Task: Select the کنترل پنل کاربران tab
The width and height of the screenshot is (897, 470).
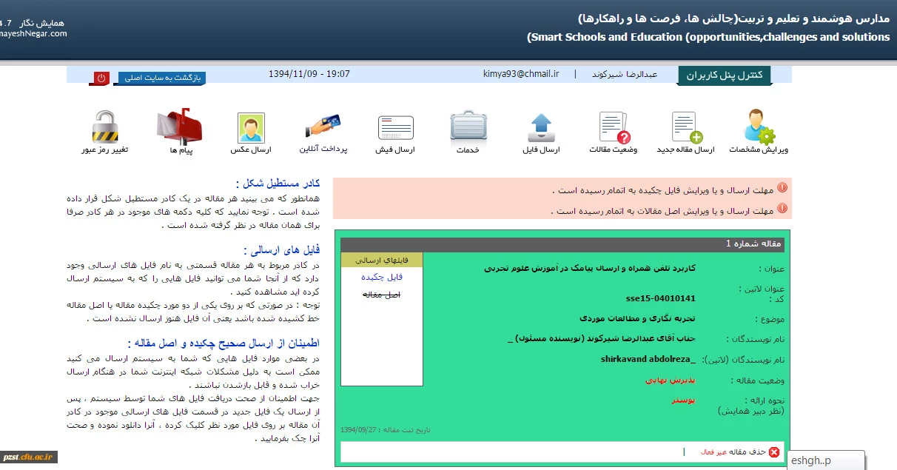Action: click(724, 75)
